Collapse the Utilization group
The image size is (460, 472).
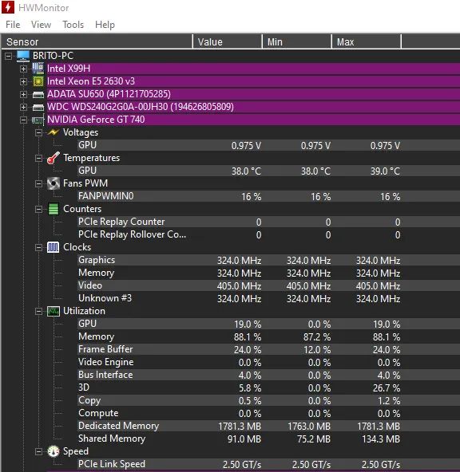(38, 311)
